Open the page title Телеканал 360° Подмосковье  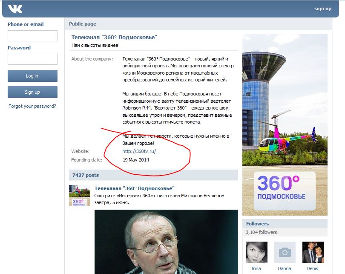(x=114, y=37)
